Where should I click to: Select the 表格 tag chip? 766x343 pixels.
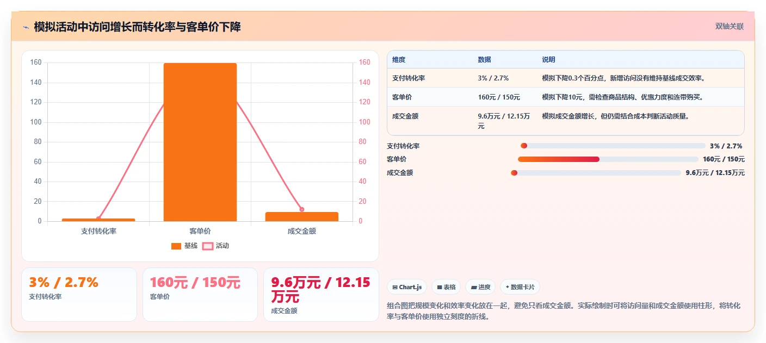pyautogui.click(x=446, y=287)
